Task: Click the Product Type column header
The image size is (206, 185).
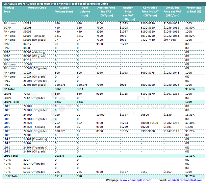Action: (x=9, y=9)
